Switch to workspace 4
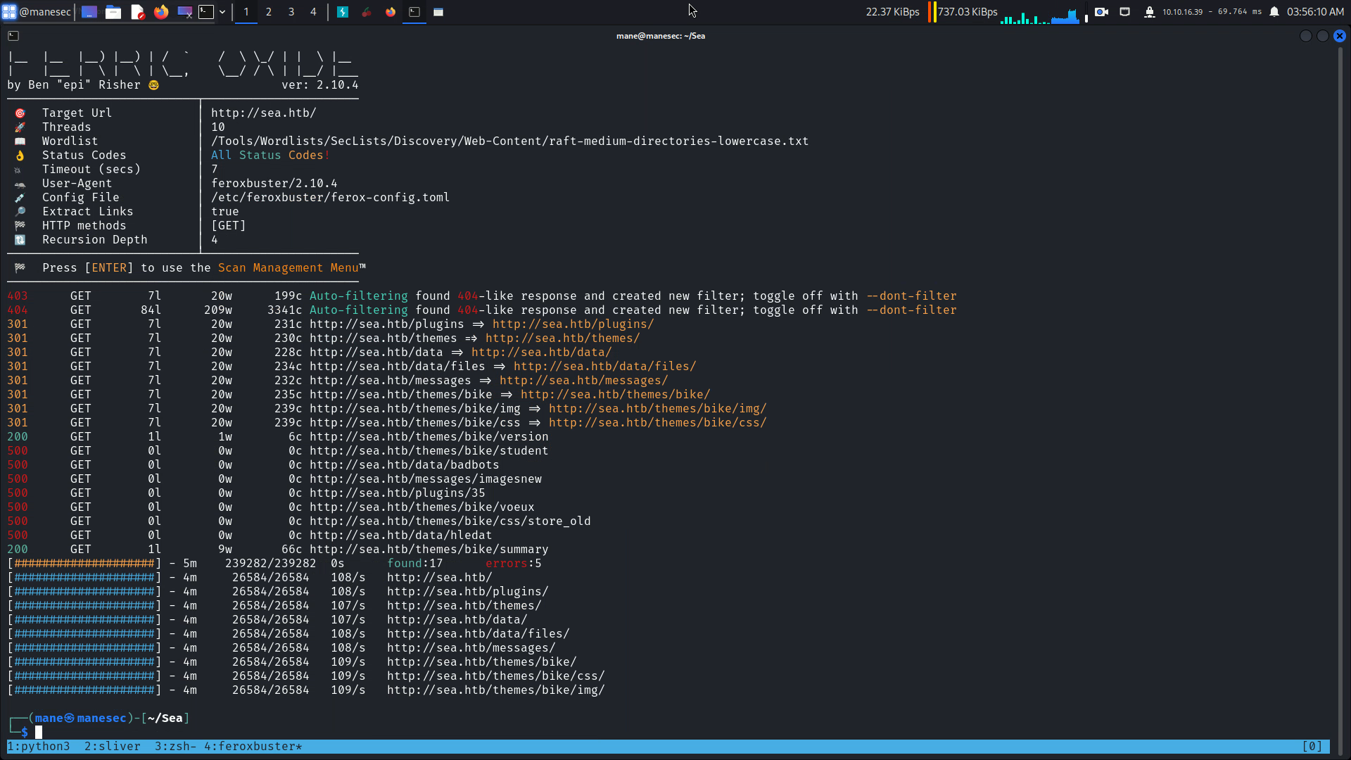 coord(314,12)
